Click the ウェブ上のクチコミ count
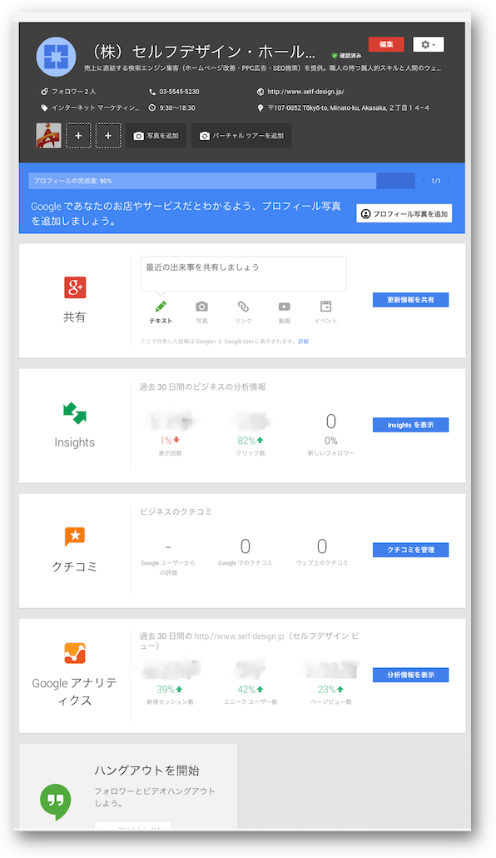Image resolution: width=496 pixels, height=858 pixels. coord(322,546)
